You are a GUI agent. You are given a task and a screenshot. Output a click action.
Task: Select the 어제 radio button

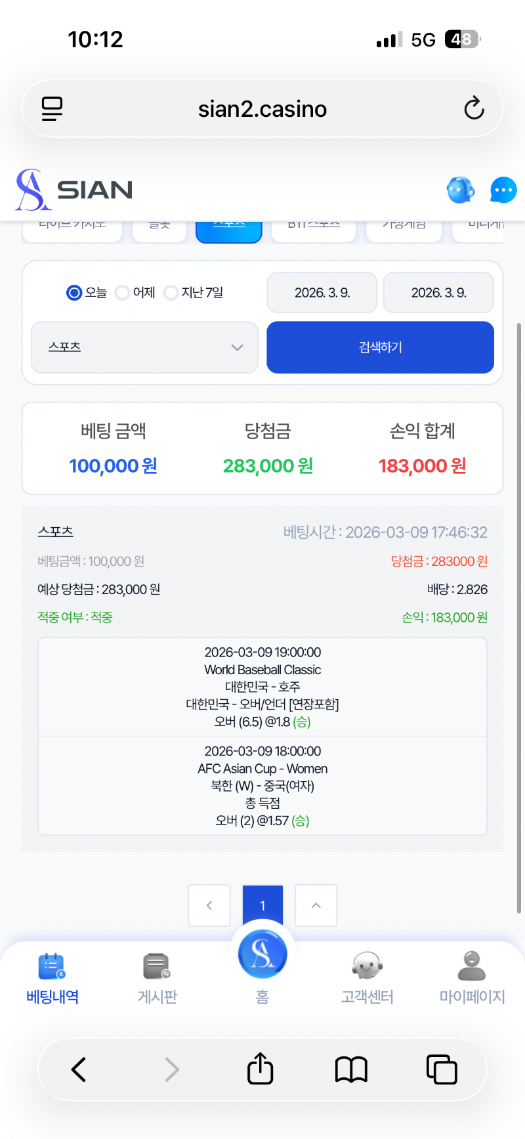coord(122,293)
